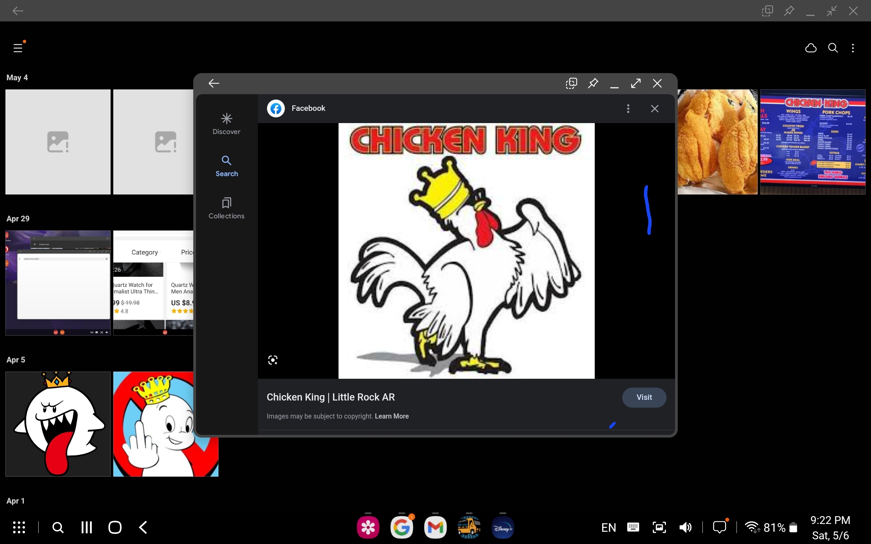The height and width of the screenshot is (544, 871).
Task: Select Search in the Lens sidebar
Action: [x=226, y=166]
